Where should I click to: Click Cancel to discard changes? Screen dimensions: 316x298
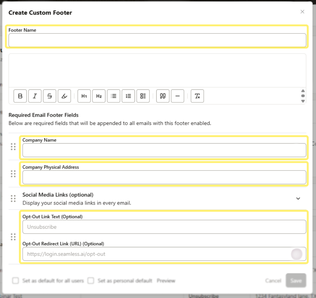[273, 281]
